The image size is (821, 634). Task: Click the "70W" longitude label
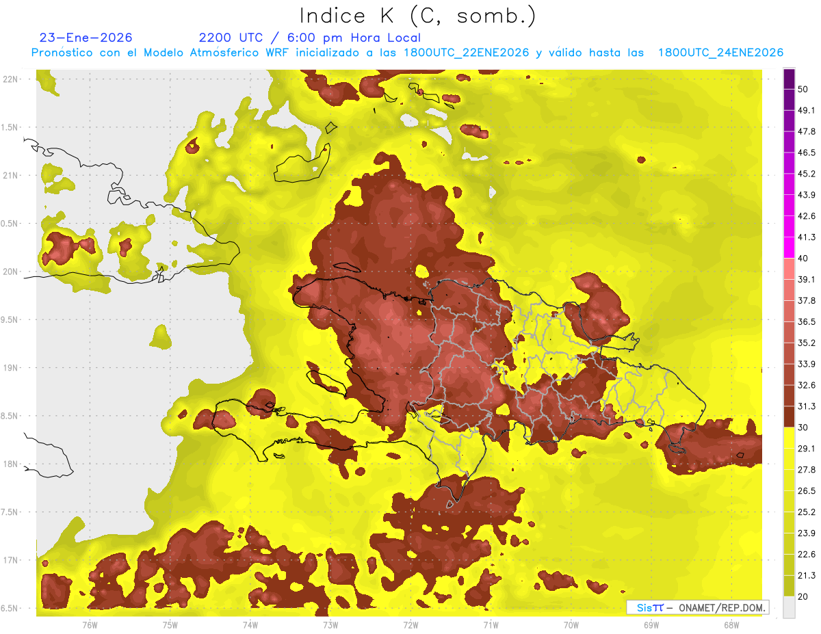pos(571,624)
